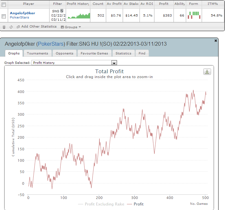Expand the Groups menu
This screenshot has height=210, width=225.
tap(71, 27)
